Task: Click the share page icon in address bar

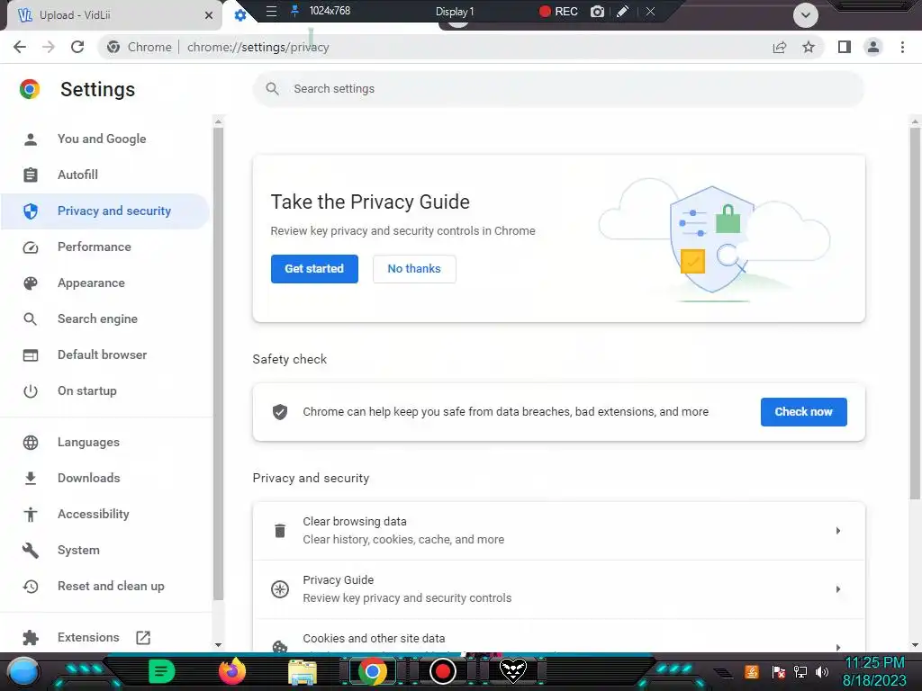Action: pos(780,47)
